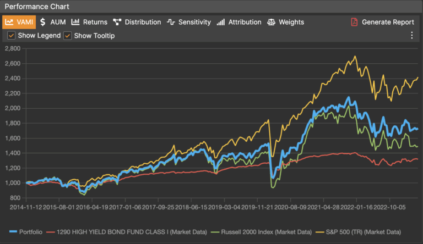
Task: Click the VAMI chart line icon
Action: pyautogui.click(x=9, y=23)
